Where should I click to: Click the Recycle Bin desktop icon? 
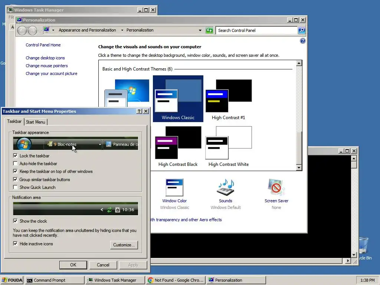[364, 248]
